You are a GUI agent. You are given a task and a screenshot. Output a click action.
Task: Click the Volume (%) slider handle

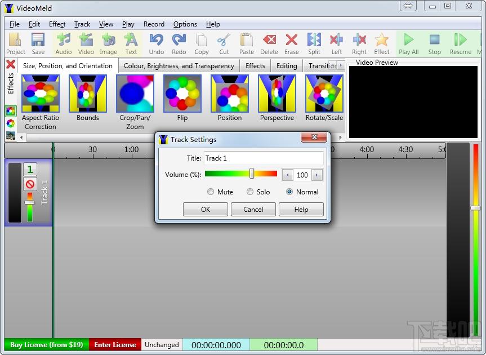pyautogui.click(x=252, y=174)
